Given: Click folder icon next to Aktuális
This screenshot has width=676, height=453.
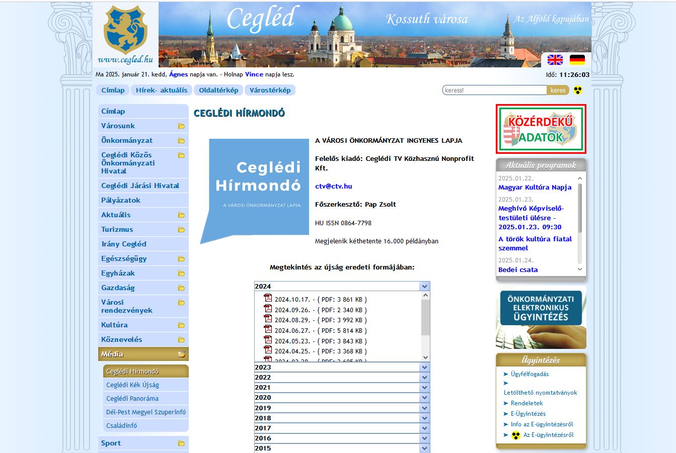Looking at the screenshot, I should (x=181, y=215).
